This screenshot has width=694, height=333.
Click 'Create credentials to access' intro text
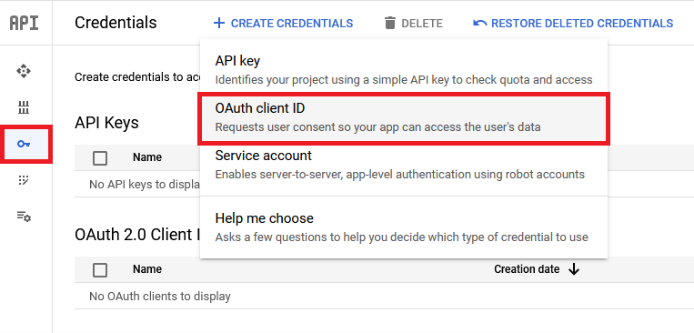point(136,77)
